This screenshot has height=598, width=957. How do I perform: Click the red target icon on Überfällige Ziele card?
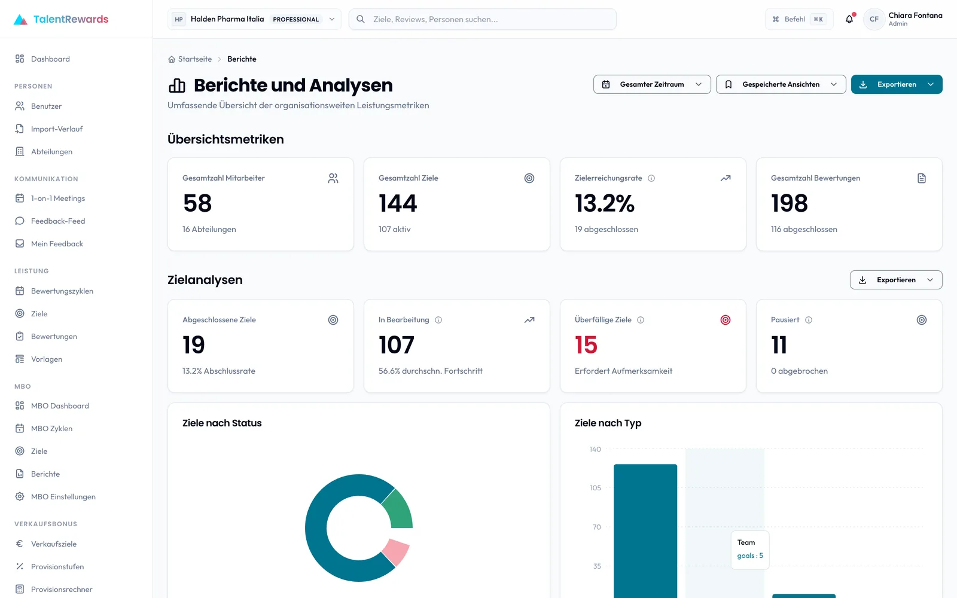726,320
